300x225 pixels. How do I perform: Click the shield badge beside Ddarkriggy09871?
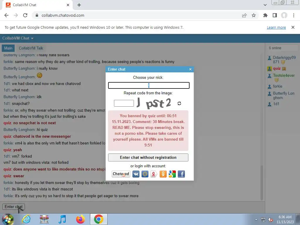pos(283,62)
